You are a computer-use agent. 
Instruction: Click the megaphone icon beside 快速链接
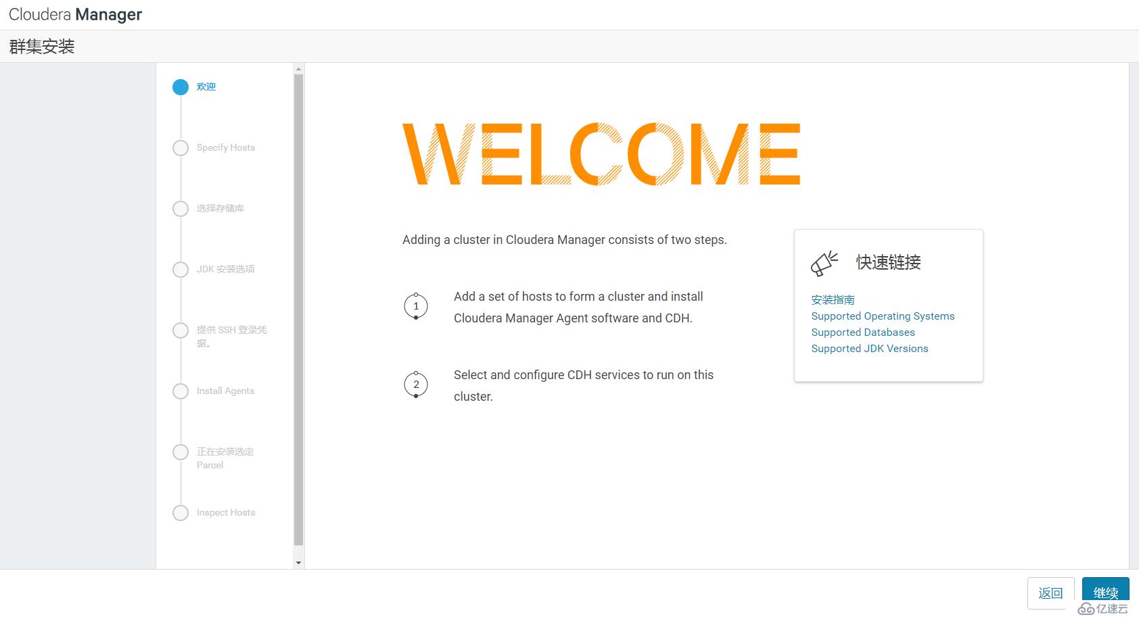pyautogui.click(x=824, y=263)
